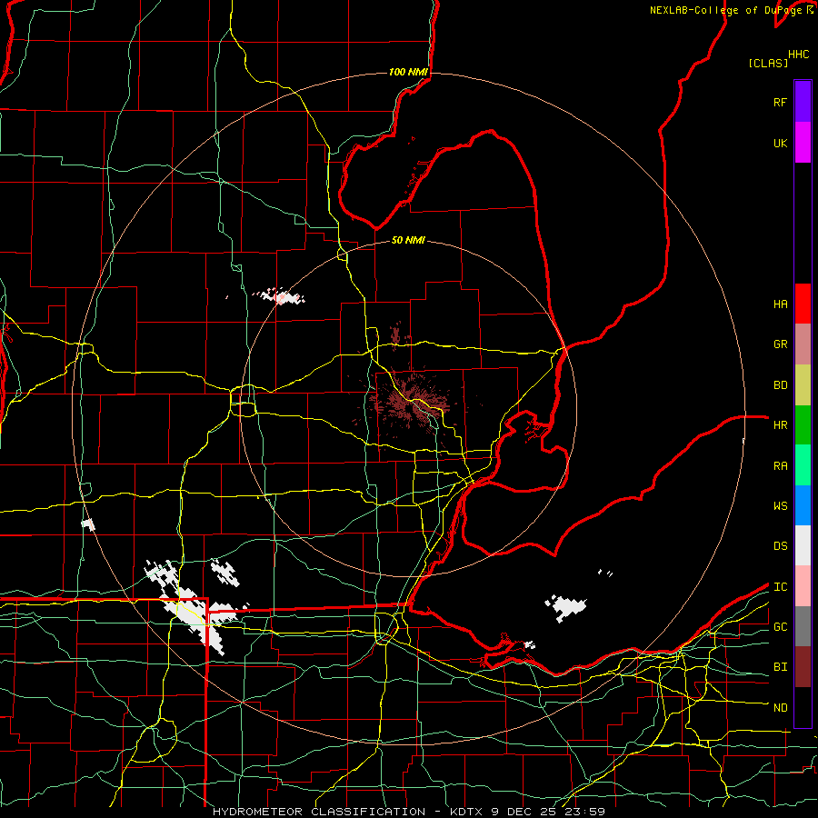The image size is (818, 818).
Task: Click the HHC product label
Action: point(798,55)
